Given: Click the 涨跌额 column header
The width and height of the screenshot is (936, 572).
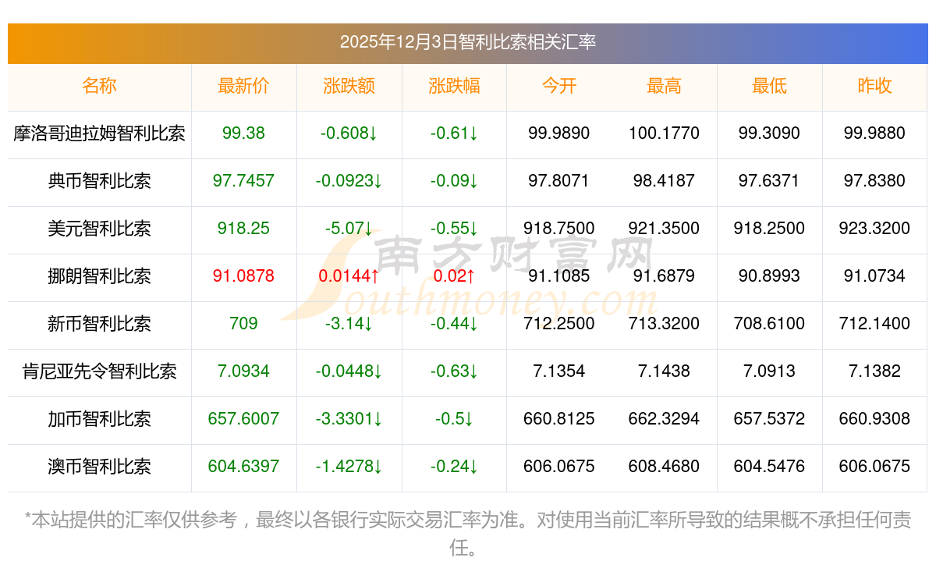Looking at the screenshot, I should click(x=349, y=86).
